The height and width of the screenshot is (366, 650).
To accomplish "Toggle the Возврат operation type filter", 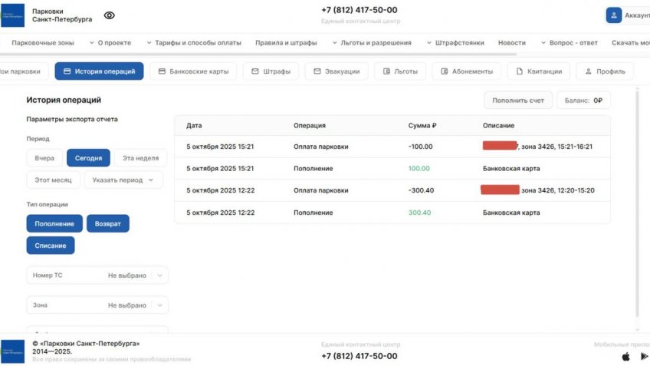I will click(x=108, y=223).
